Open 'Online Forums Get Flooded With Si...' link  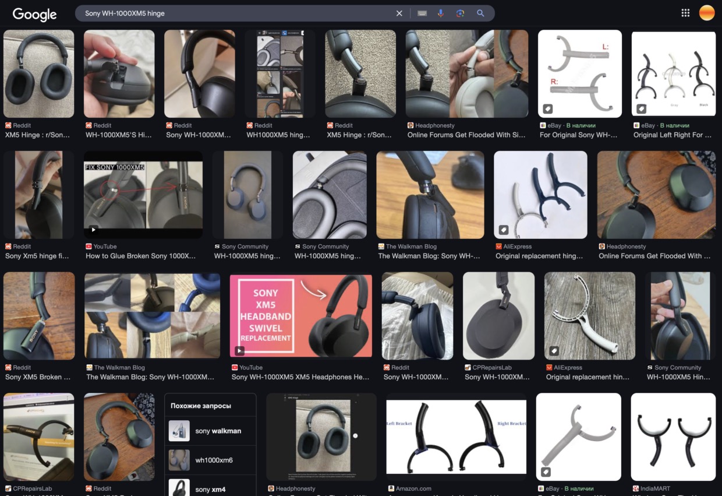[x=466, y=135]
